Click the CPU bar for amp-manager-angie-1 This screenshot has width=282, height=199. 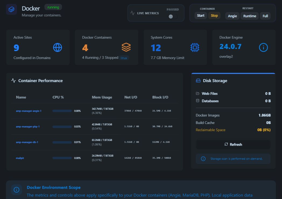[62, 111]
